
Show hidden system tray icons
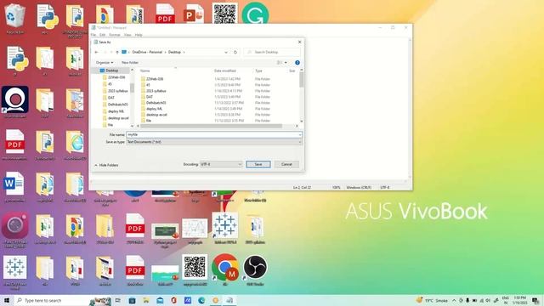pos(454,300)
